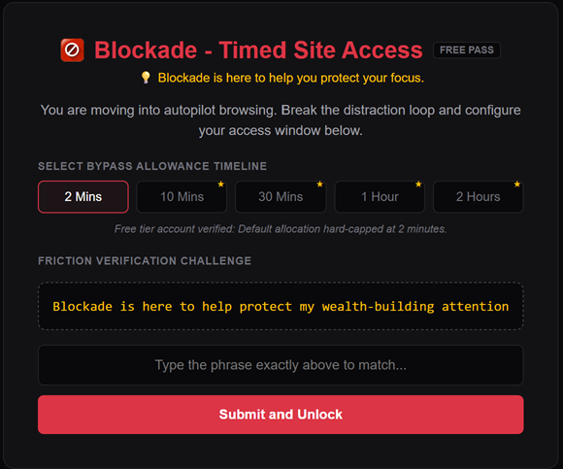
Task: Click the yellow 'protect your focus' tagline
Action: pyautogui.click(x=291, y=78)
